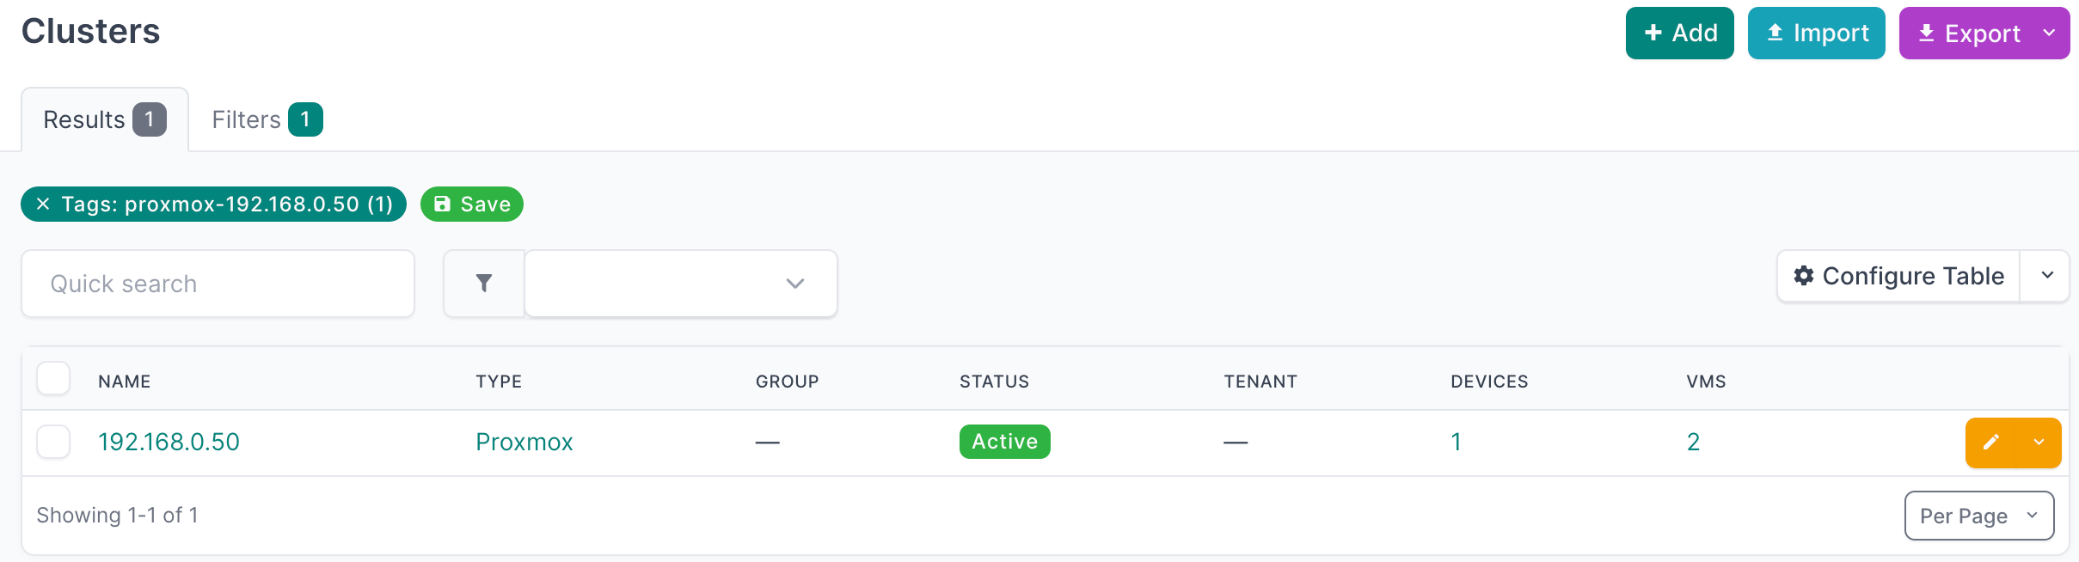2079x562 pixels.
Task: Open the Export dropdown chevron
Action: pyautogui.click(x=2048, y=33)
